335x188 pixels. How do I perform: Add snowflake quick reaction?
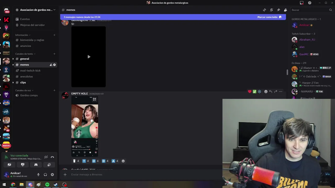coord(259,92)
